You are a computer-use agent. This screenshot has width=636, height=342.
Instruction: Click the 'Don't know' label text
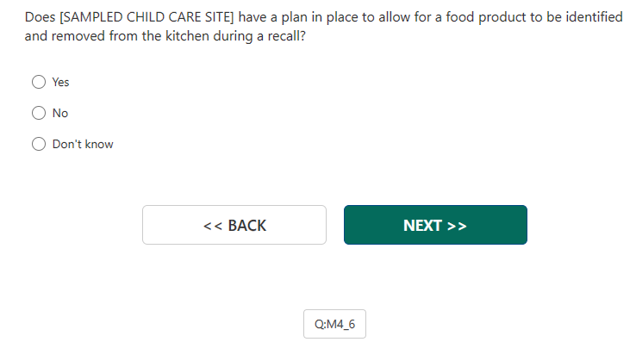point(83,144)
